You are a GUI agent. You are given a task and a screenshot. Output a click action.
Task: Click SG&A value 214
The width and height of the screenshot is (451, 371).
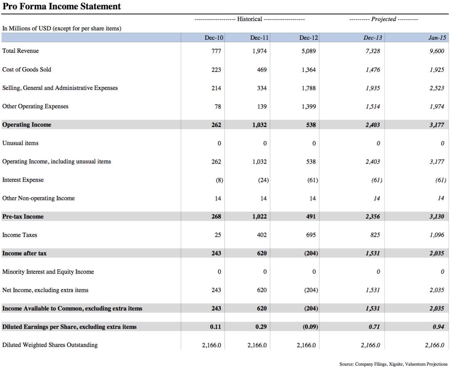click(x=216, y=88)
